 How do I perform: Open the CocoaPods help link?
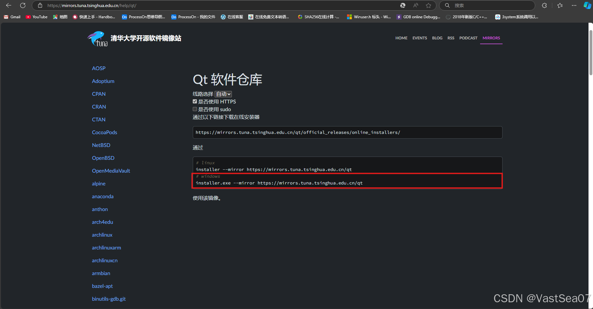pyautogui.click(x=105, y=132)
